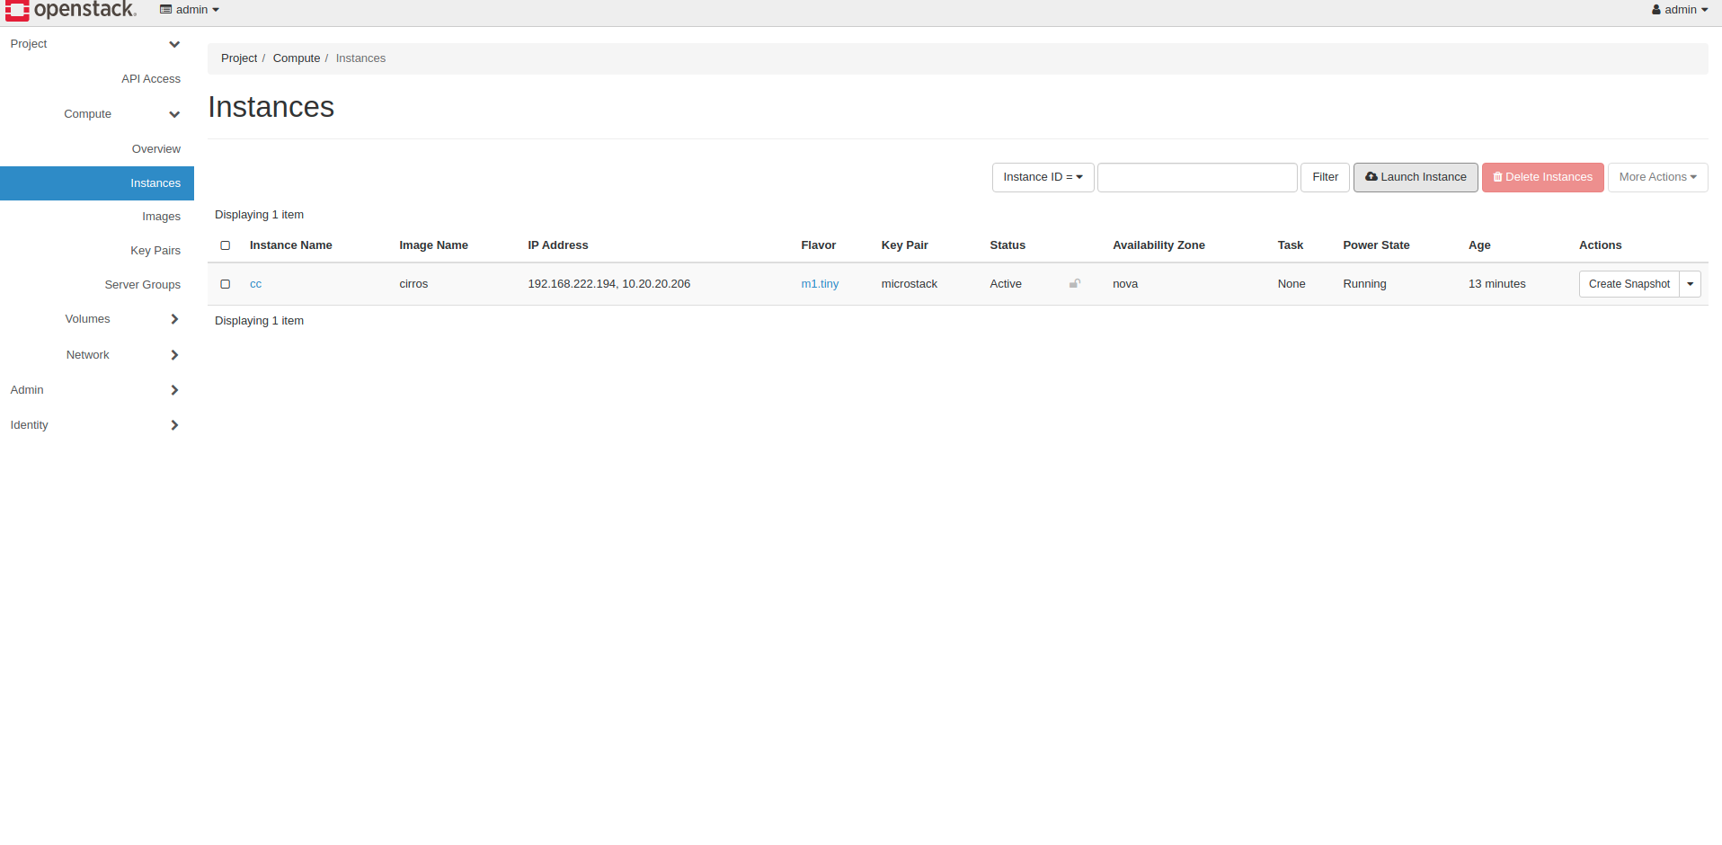Open the admin project selector in header

point(190,10)
